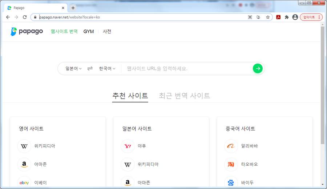This screenshot has width=327, height=189.
Task: Open Yahoo icon under Japanese sites
Action: pyautogui.click(x=128, y=146)
